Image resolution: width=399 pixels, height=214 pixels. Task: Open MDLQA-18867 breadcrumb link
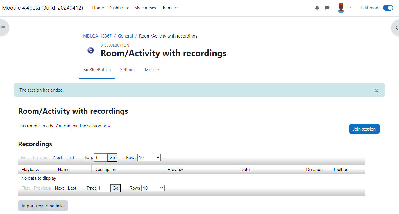click(97, 36)
